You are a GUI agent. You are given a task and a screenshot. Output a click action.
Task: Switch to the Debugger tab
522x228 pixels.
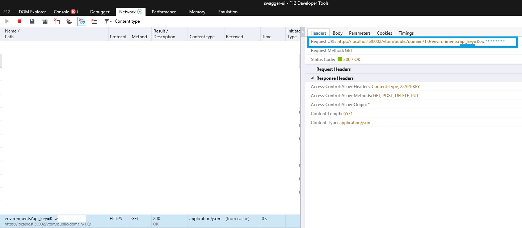pyautogui.click(x=100, y=12)
